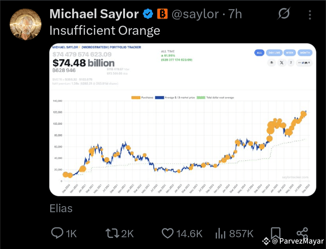This screenshot has width=326, height=249.
Task: Bookmark this tweet
Action: point(276,233)
